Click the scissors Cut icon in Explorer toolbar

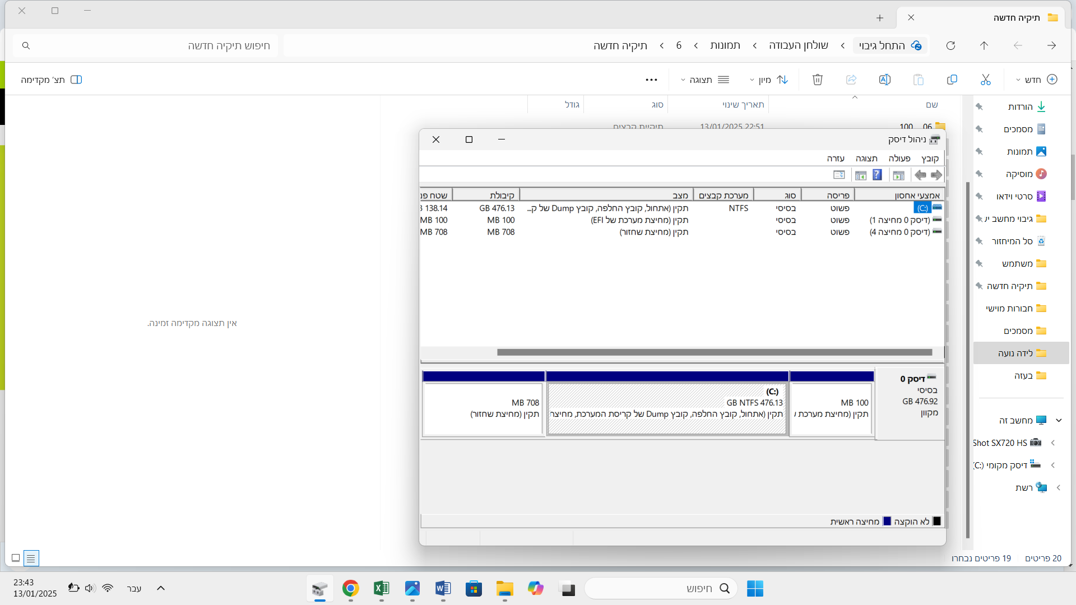click(986, 80)
